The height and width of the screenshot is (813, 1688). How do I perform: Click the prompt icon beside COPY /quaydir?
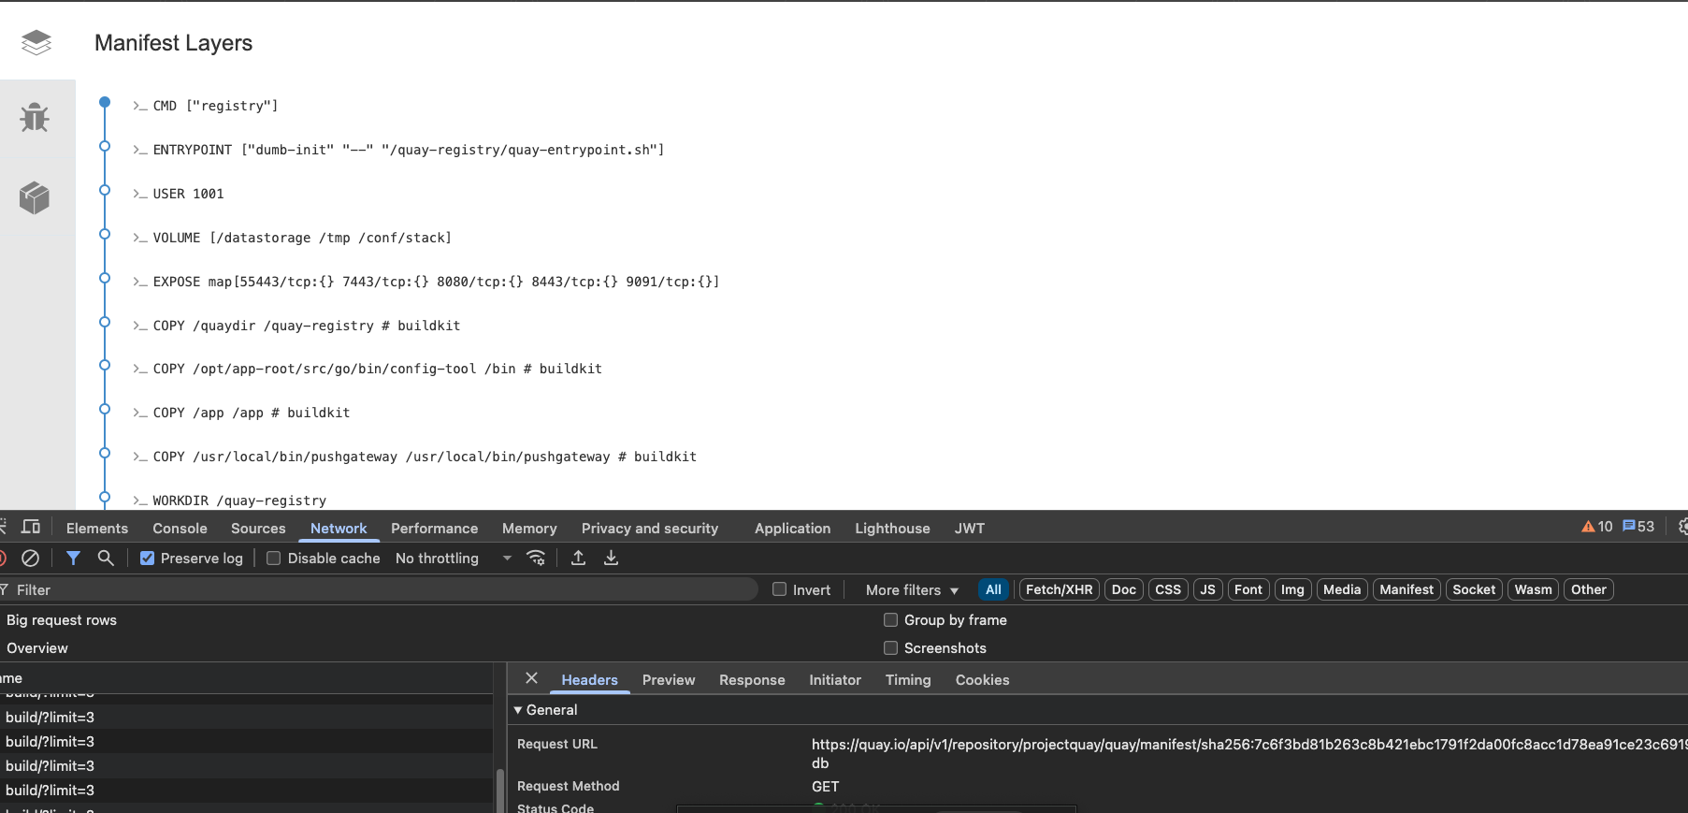pyautogui.click(x=140, y=326)
